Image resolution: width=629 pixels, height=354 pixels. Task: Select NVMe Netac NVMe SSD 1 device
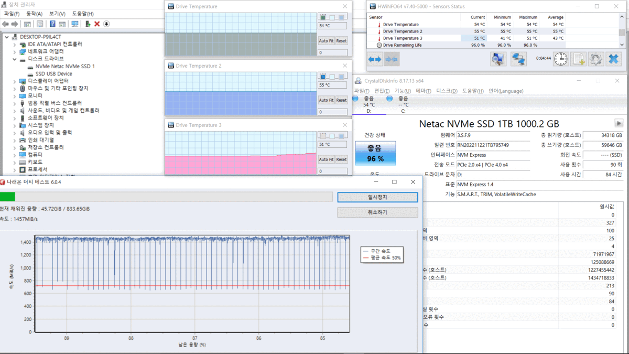click(x=64, y=67)
